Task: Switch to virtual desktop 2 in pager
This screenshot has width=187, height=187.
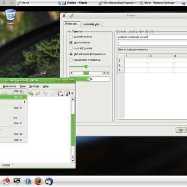Action: (x=4, y=3)
